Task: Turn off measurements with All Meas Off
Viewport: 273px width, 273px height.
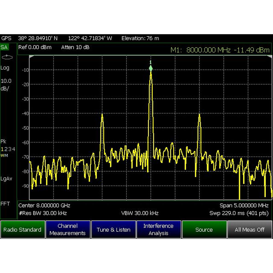Action: [x=250, y=230]
